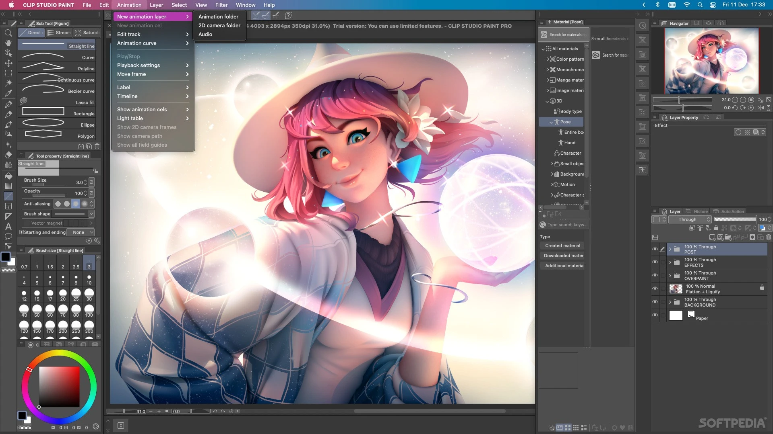Open Animation menu from menu bar
Viewport: 773px width, 434px height.
(x=129, y=5)
